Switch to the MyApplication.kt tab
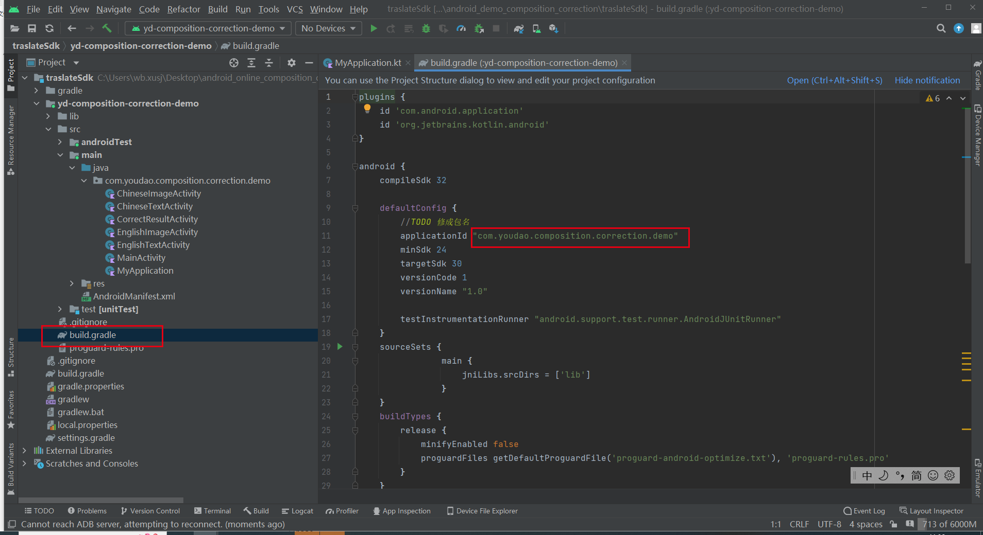983x535 pixels. 367,63
